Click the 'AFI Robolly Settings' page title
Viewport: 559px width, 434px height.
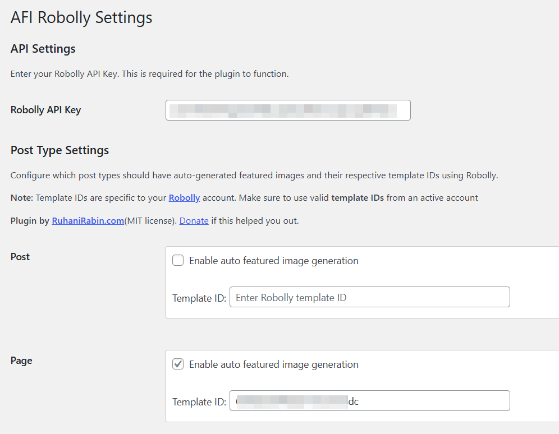click(x=81, y=17)
